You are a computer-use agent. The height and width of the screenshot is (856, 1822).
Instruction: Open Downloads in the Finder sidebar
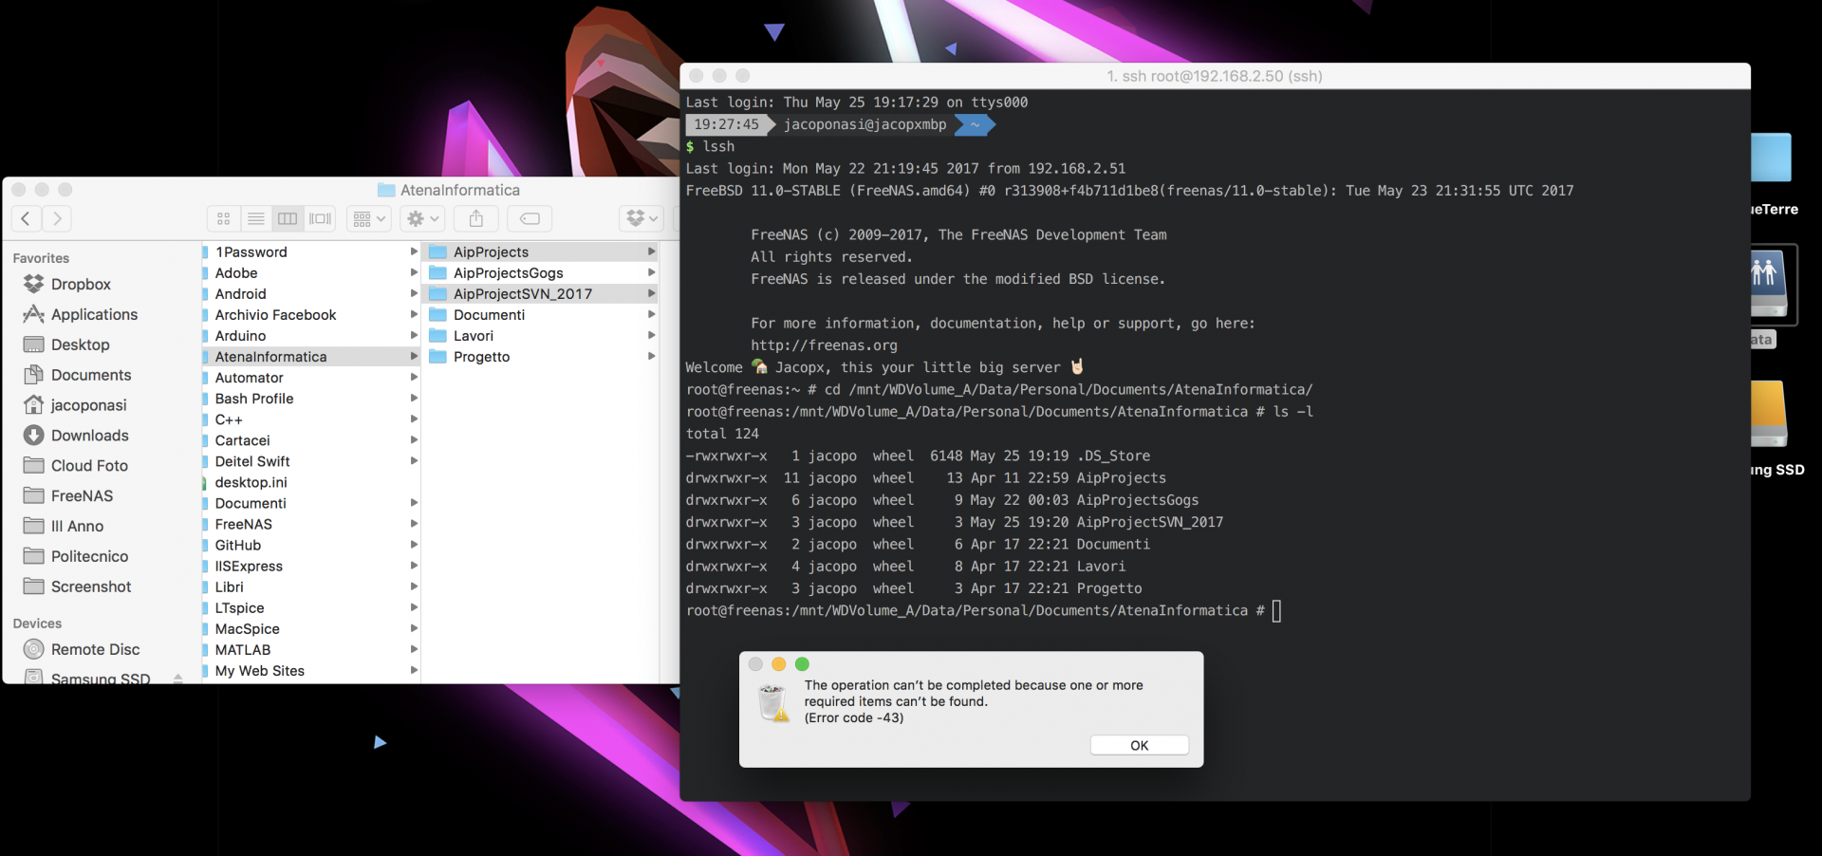(76, 436)
